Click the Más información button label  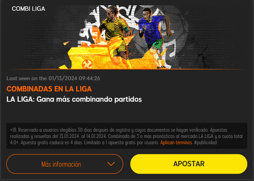tap(61, 164)
